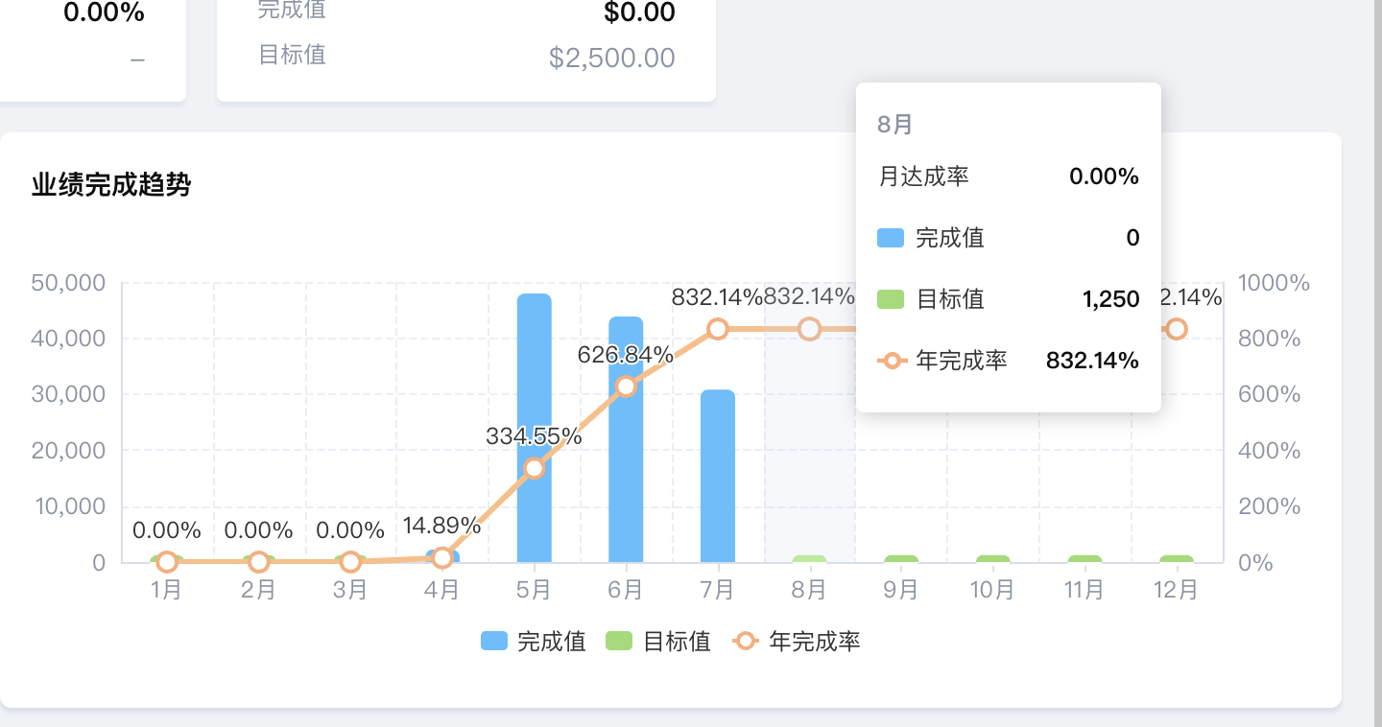Click the 9月 green target bar
The width and height of the screenshot is (1382, 727).
tap(901, 558)
